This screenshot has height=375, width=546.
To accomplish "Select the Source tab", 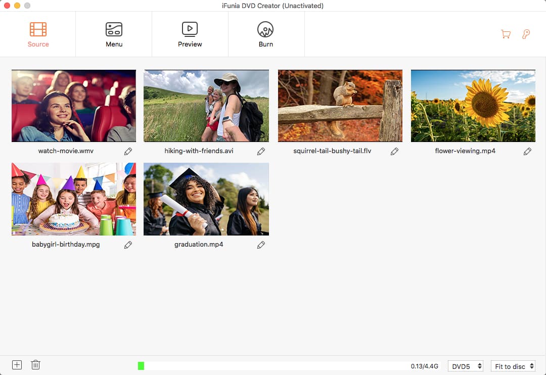I will point(38,34).
